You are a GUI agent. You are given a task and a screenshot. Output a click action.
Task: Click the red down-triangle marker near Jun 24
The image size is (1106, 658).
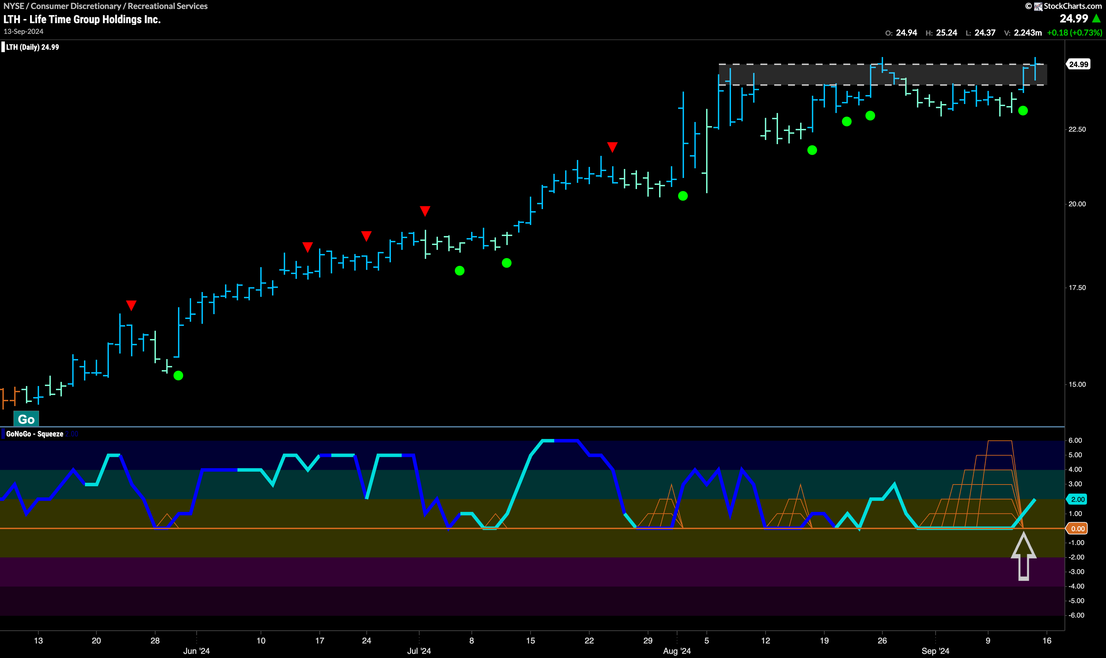[366, 236]
